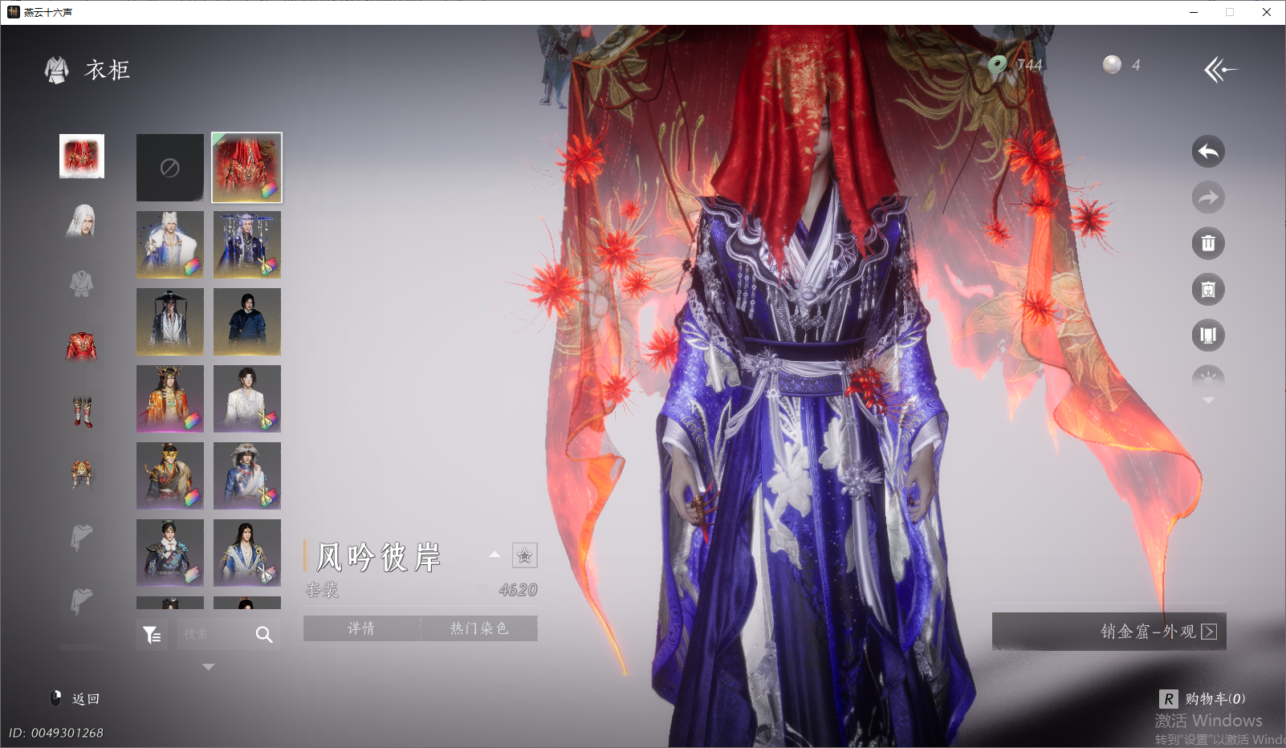Viewport: 1286px width, 748px height.
Task: Select the gold-mask fur outfit thumbnail
Action: pos(170,476)
